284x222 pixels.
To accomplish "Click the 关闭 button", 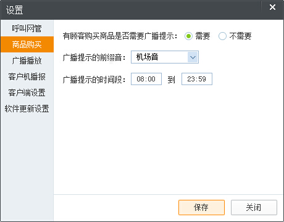I will 254,207.
